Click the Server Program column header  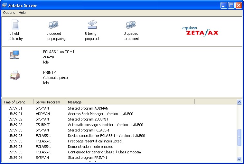pyautogui.click(x=50, y=102)
